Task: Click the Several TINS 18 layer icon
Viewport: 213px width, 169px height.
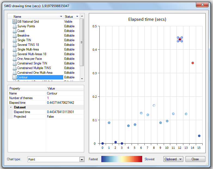Action: 15,45
